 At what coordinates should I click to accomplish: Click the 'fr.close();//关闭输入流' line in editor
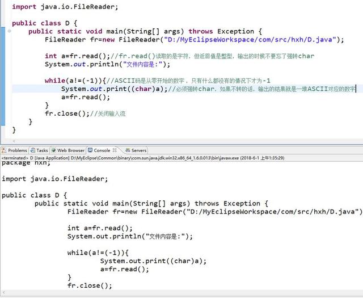pyautogui.click(x=85, y=114)
